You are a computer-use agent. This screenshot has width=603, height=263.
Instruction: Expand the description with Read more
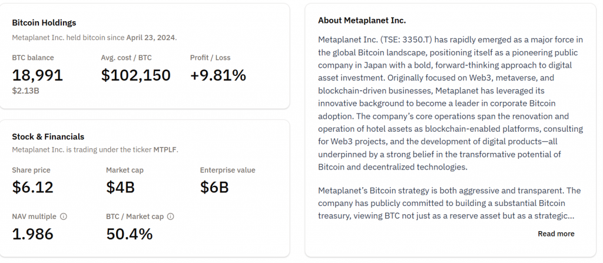pos(555,234)
